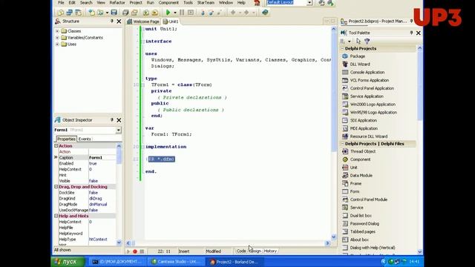Select Tabbed pages template
475x267 pixels.
tap(363, 231)
